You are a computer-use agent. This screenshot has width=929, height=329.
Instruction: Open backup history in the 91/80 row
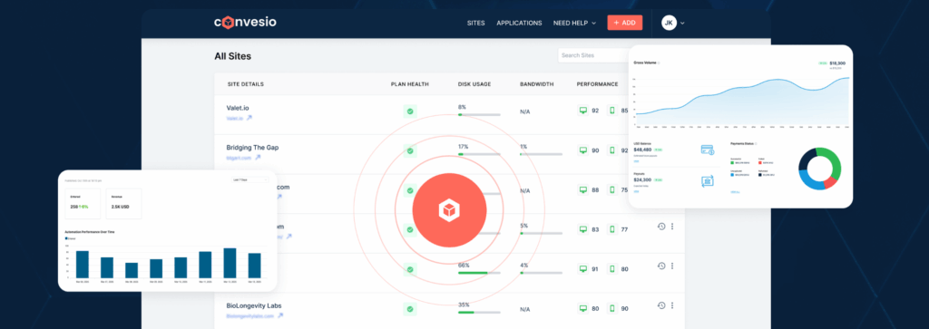pyautogui.click(x=661, y=266)
